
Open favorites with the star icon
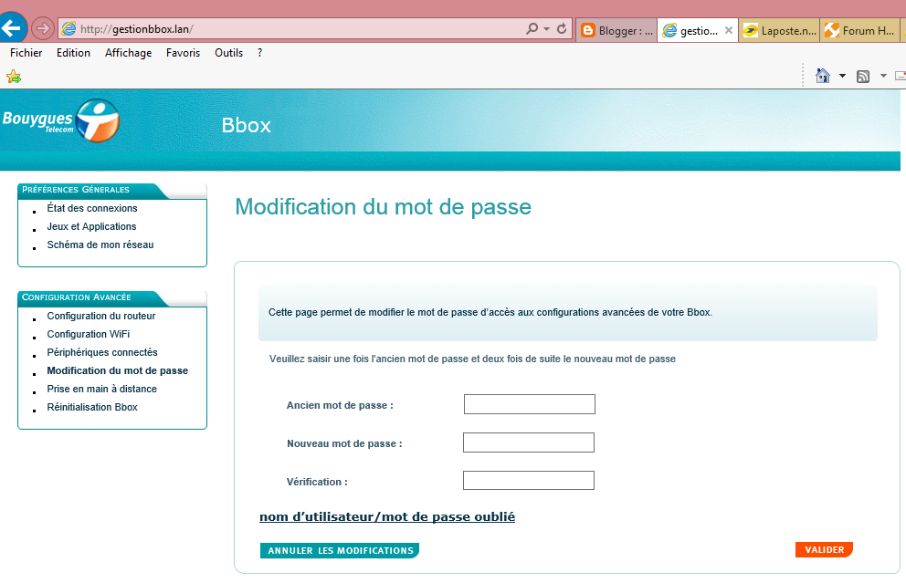pos(13,76)
